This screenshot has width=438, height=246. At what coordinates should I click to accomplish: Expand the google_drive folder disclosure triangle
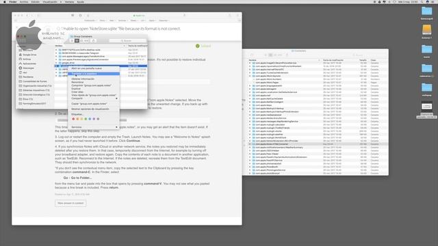click(x=56, y=63)
